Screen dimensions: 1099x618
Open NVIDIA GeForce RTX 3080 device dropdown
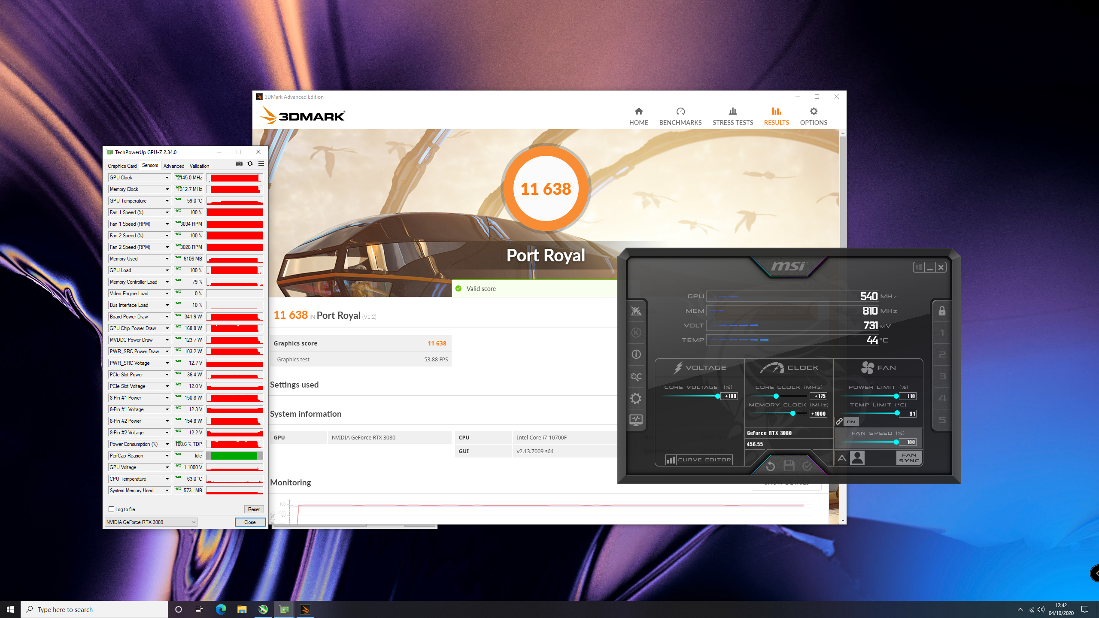pyautogui.click(x=151, y=522)
